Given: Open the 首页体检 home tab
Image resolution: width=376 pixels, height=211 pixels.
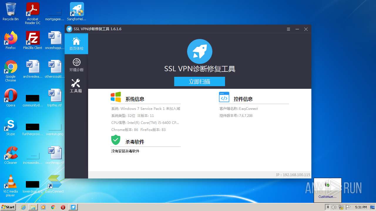Looking at the screenshot, I should click(x=76, y=44).
